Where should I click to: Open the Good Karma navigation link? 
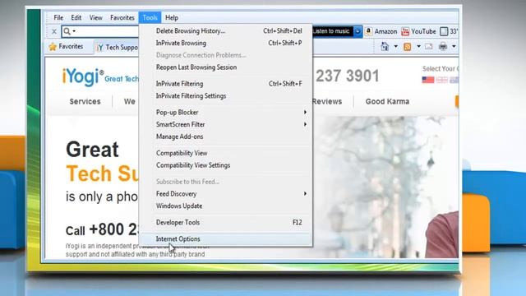click(x=387, y=101)
